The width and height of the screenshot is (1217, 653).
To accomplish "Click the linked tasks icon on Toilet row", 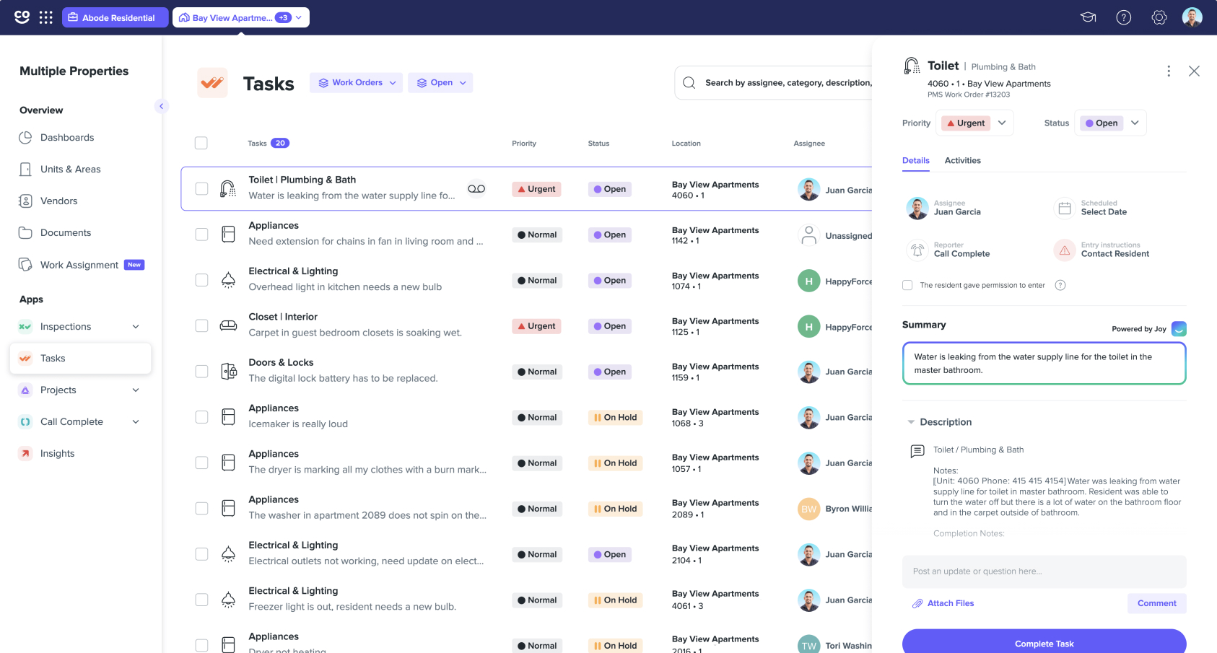I will tap(476, 189).
